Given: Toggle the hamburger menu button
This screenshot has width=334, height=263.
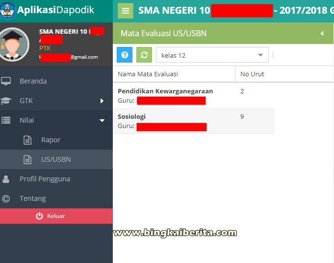Looking at the screenshot, I should pyautogui.click(x=126, y=11).
